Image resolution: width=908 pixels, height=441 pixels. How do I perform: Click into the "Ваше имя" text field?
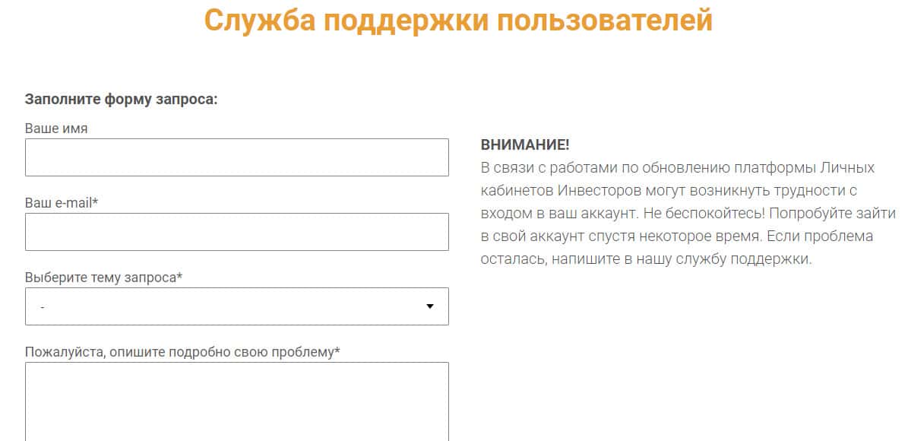click(x=236, y=157)
